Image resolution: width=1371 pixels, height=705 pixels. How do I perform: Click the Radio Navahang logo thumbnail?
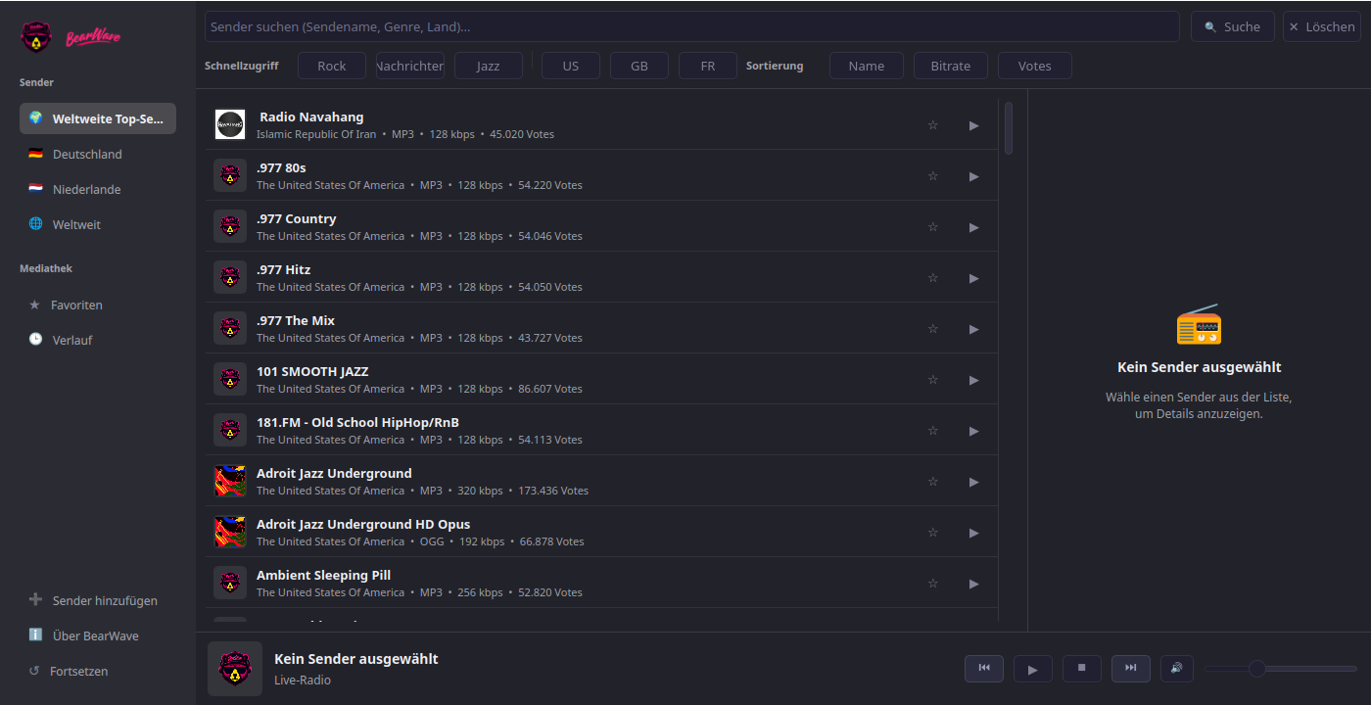[x=230, y=124]
